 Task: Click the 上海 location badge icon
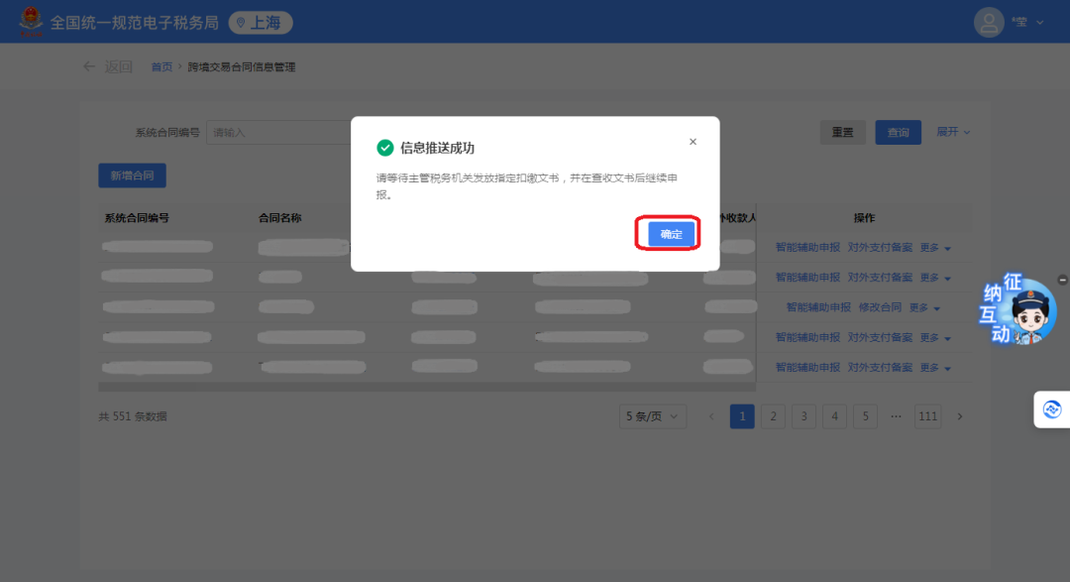[x=239, y=22]
